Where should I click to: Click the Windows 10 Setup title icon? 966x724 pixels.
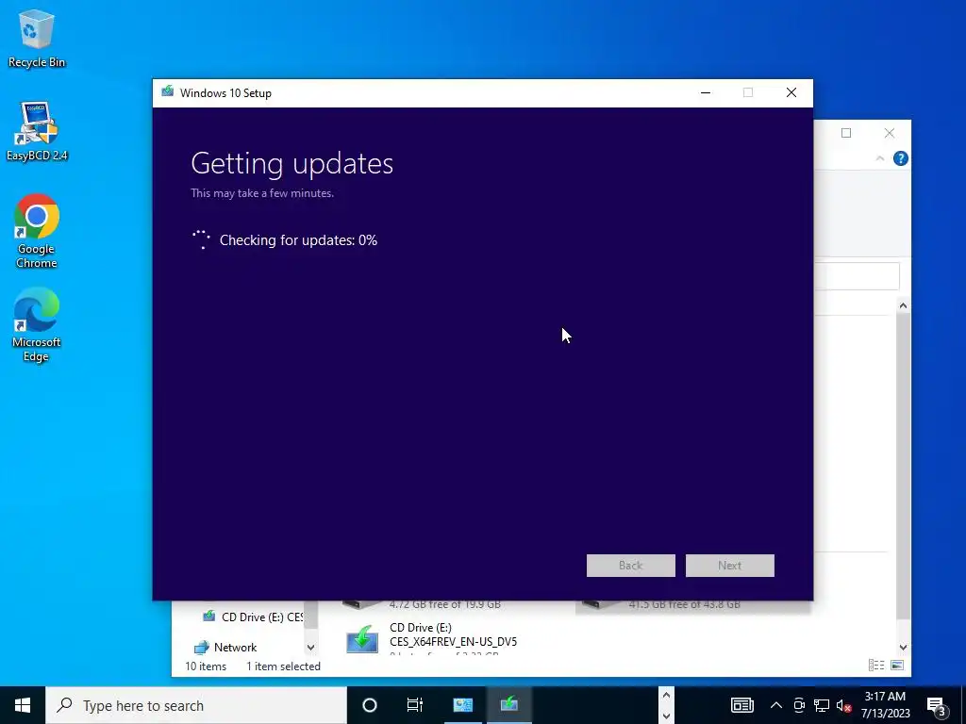click(x=168, y=92)
